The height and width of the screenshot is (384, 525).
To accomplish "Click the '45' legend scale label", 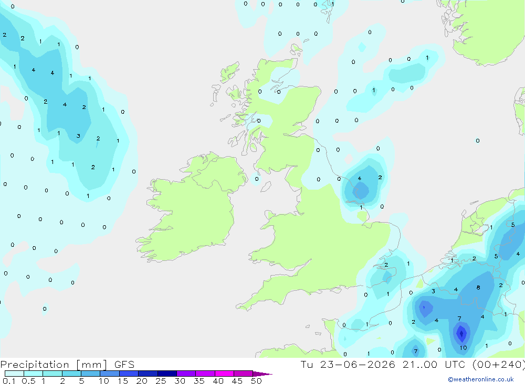I will coord(237,381).
